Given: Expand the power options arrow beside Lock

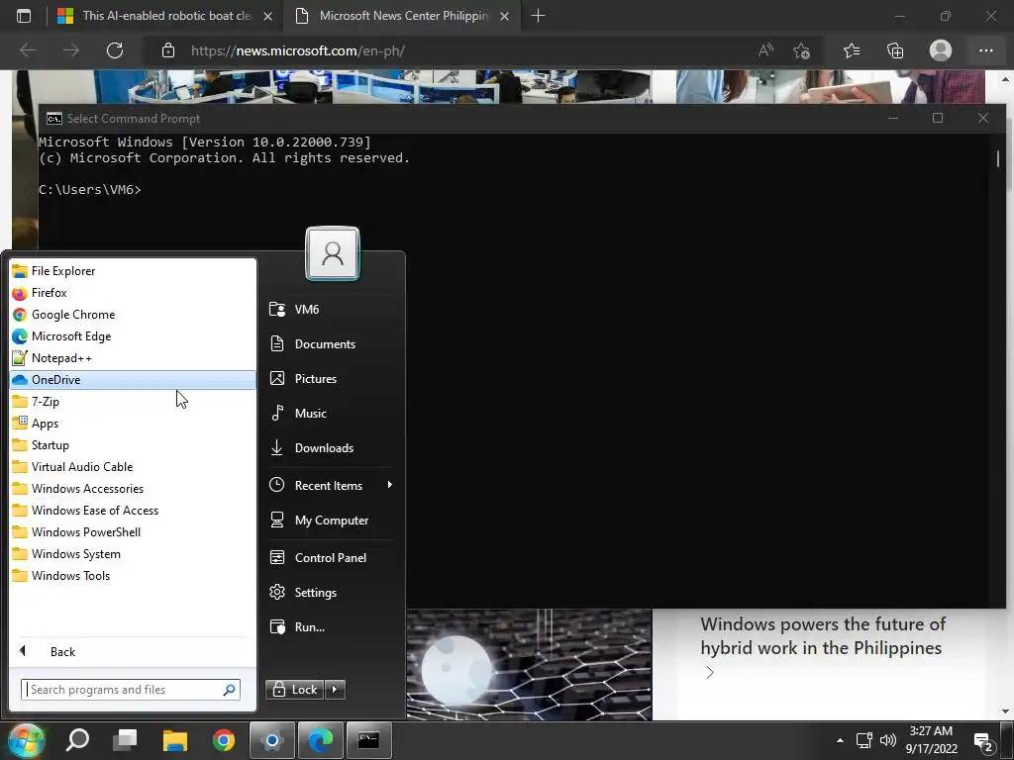Looking at the screenshot, I should (x=335, y=690).
